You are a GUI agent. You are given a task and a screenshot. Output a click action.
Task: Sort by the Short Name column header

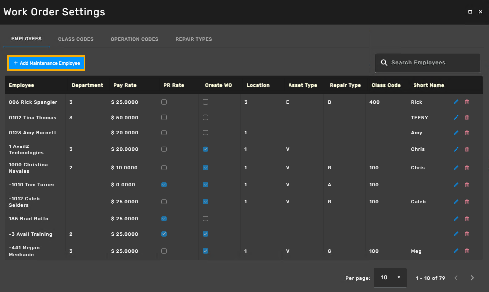429,85
